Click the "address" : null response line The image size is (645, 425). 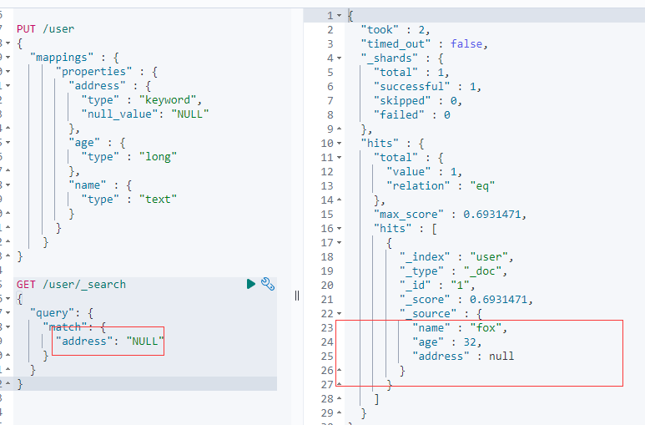tap(463, 357)
